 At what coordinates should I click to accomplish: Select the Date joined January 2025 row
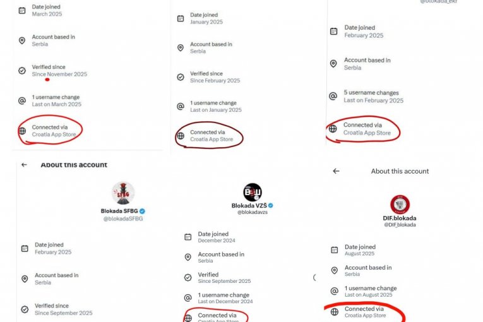coord(206,18)
